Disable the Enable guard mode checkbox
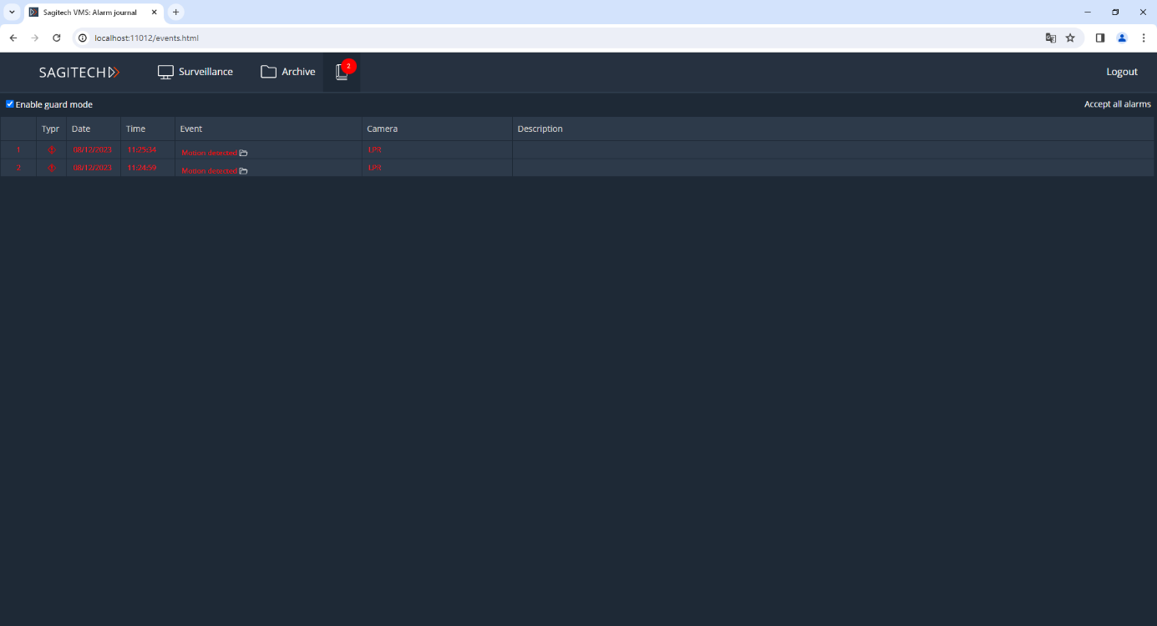The image size is (1157, 626). point(10,104)
